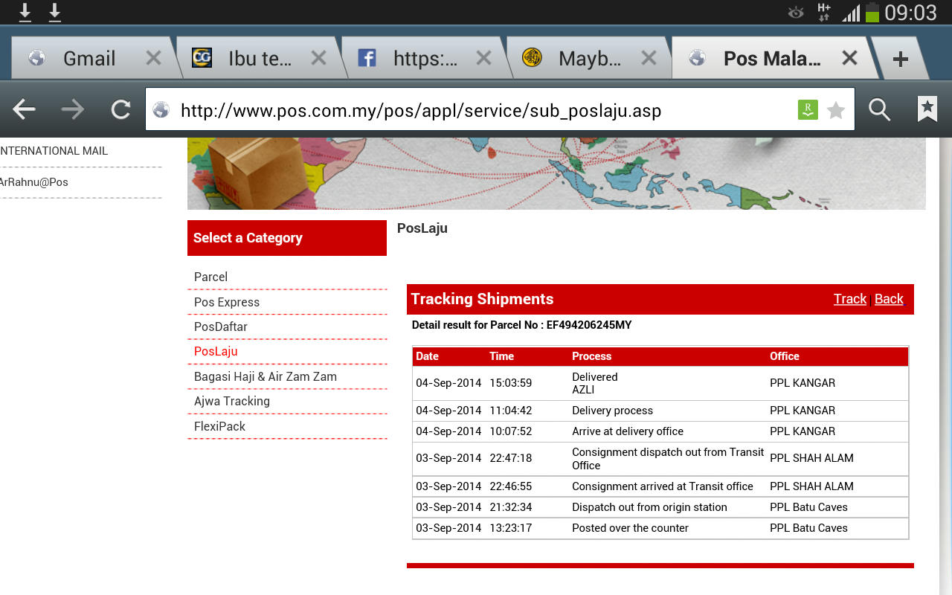Image resolution: width=952 pixels, height=595 pixels.
Task: Tap the smart stay eye icon
Action: [x=796, y=13]
